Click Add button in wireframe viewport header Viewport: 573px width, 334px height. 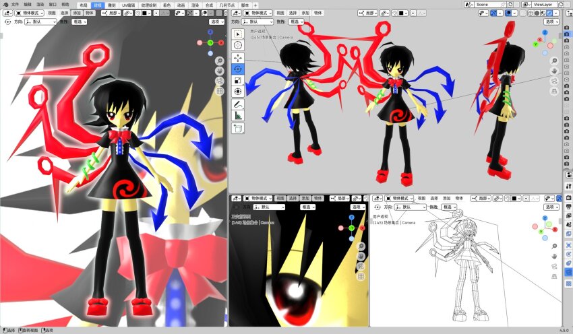446,198
